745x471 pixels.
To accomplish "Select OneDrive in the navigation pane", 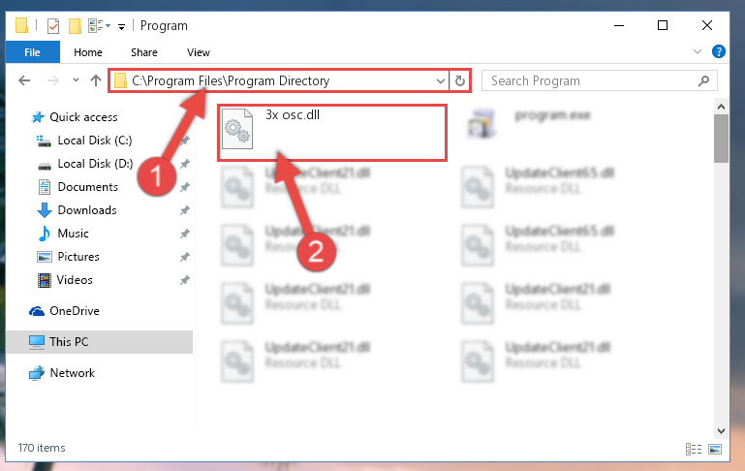I will (x=75, y=311).
